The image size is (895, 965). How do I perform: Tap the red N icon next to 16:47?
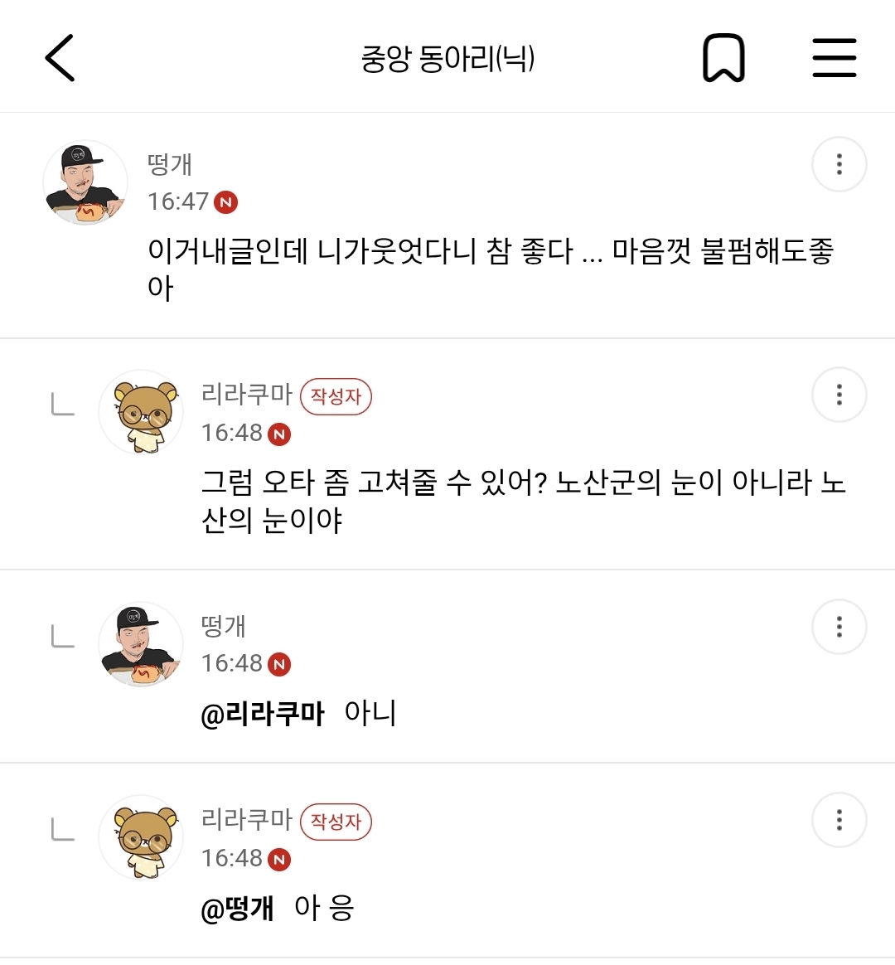tap(225, 202)
